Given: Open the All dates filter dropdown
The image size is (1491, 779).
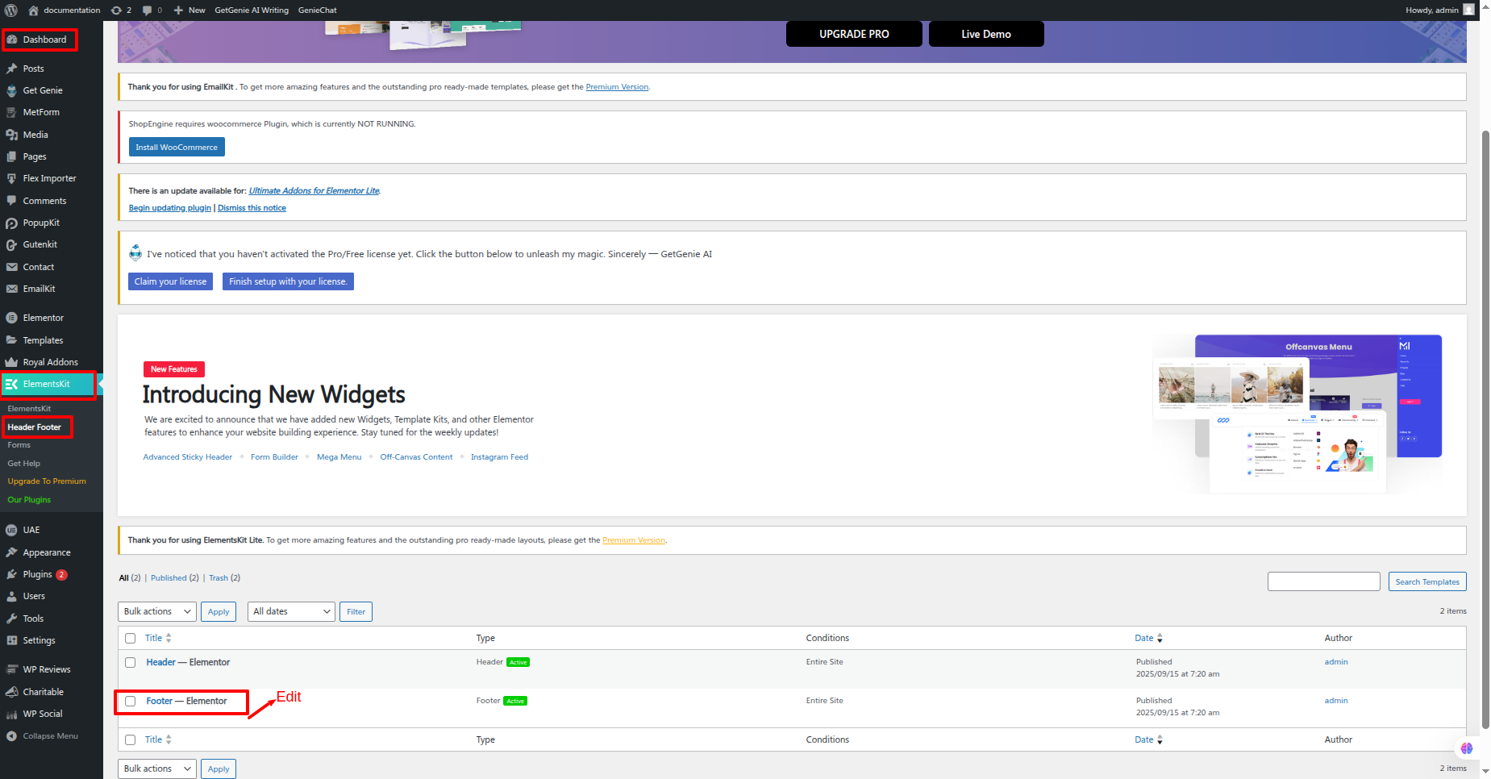Looking at the screenshot, I should click(290, 612).
